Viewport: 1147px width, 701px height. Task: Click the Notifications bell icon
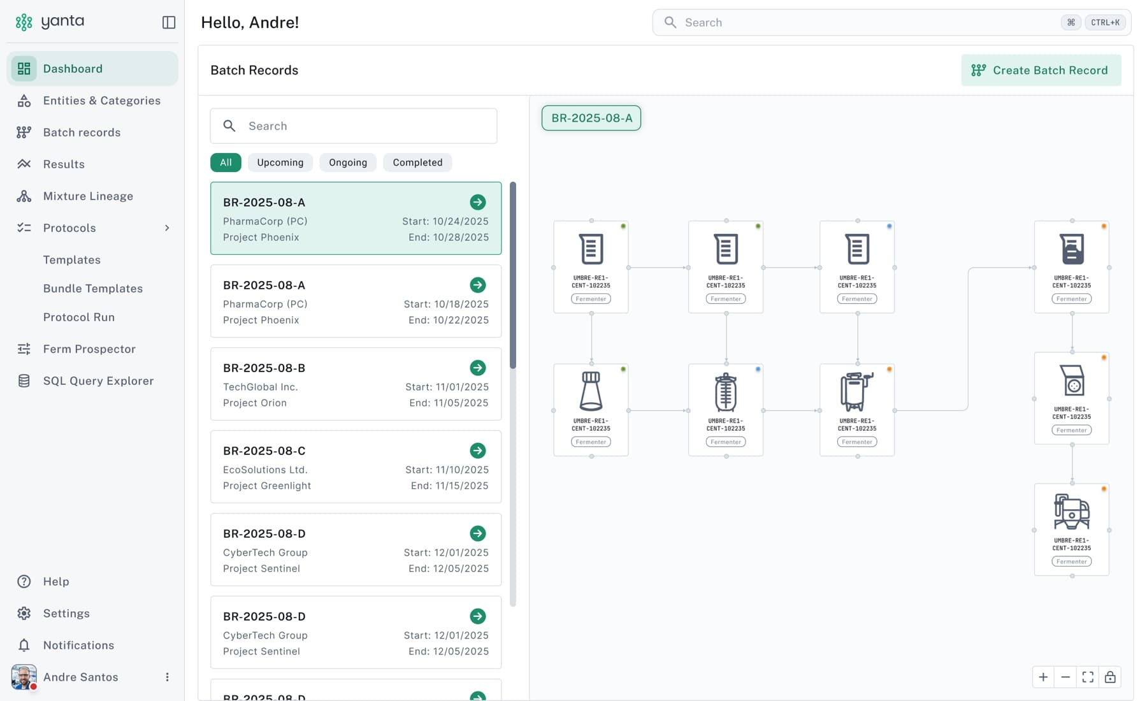[x=24, y=646]
